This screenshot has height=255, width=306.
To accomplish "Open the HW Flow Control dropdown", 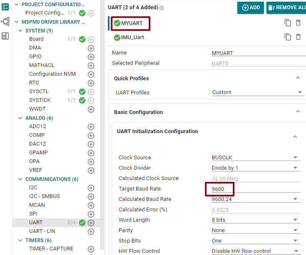I will click(256, 251).
